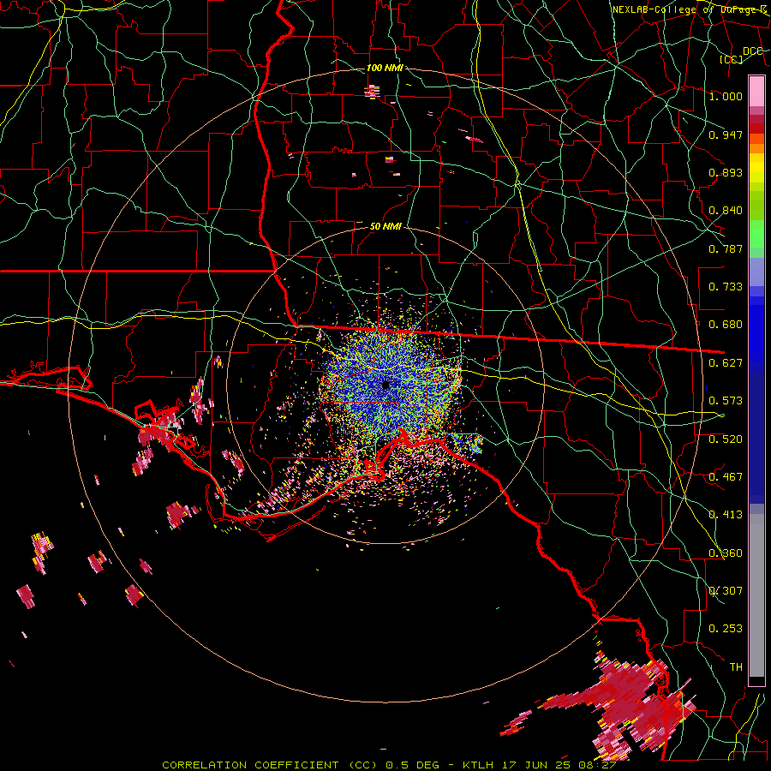Click the 0.733 scale value

pyautogui.click(x=726, y=287)
